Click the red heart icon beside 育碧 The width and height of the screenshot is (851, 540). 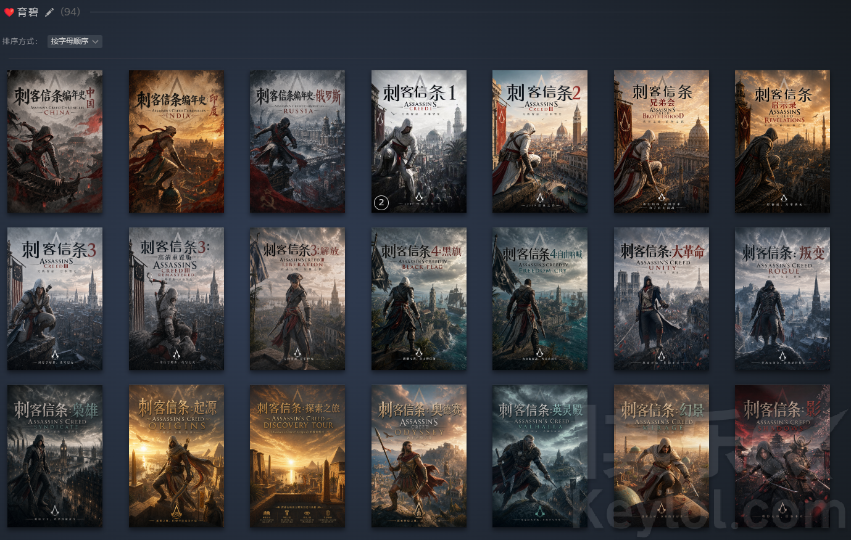coord(9,12)
